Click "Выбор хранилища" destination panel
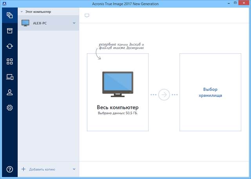Image resolution: width=251 pixels, height=179 pixels. coord(210,92)
